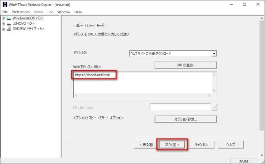This screenshot has width=265, height=164.
Task: Select Windows8_OS <C:> in the tree
Action: tap(27, 18)
